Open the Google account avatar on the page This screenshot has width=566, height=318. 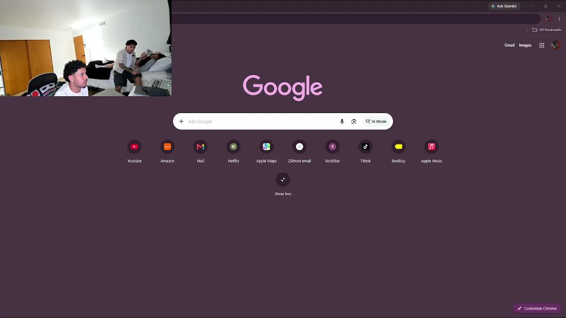coord(555,45)
